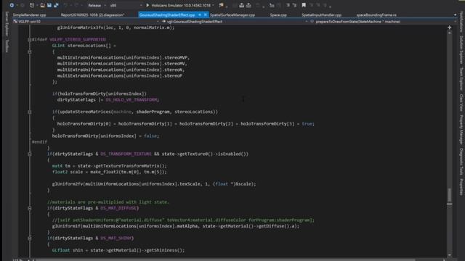The width and height of the screenshot is (465, 261).
Task: Collapse the DS_TRANSFORM_TEXTURE if block
Action: point(29,154)
